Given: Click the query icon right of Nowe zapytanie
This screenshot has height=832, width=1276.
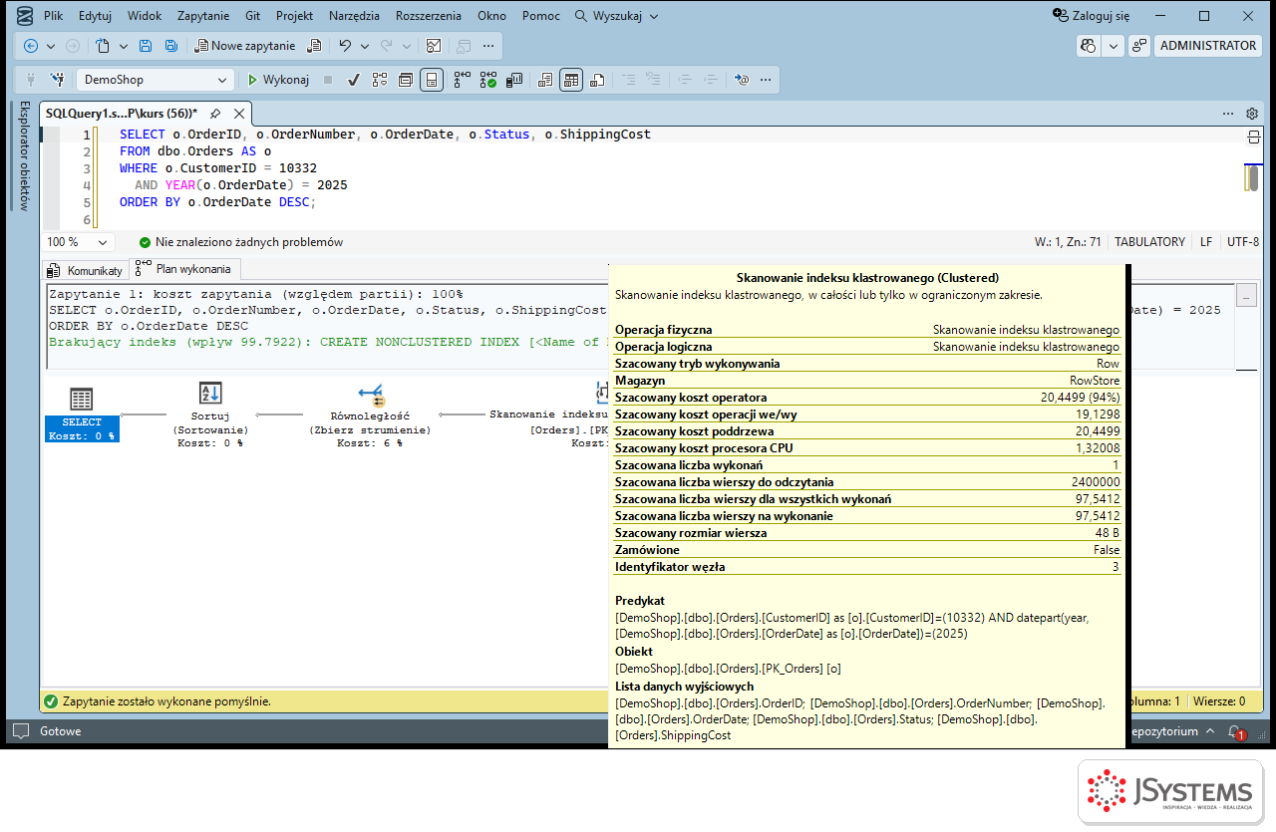Looking at the screenshot, I should (315, 46).
